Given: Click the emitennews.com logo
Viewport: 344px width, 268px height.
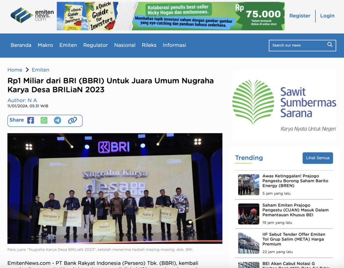Looking at the screenshot, I should [32, 15].
